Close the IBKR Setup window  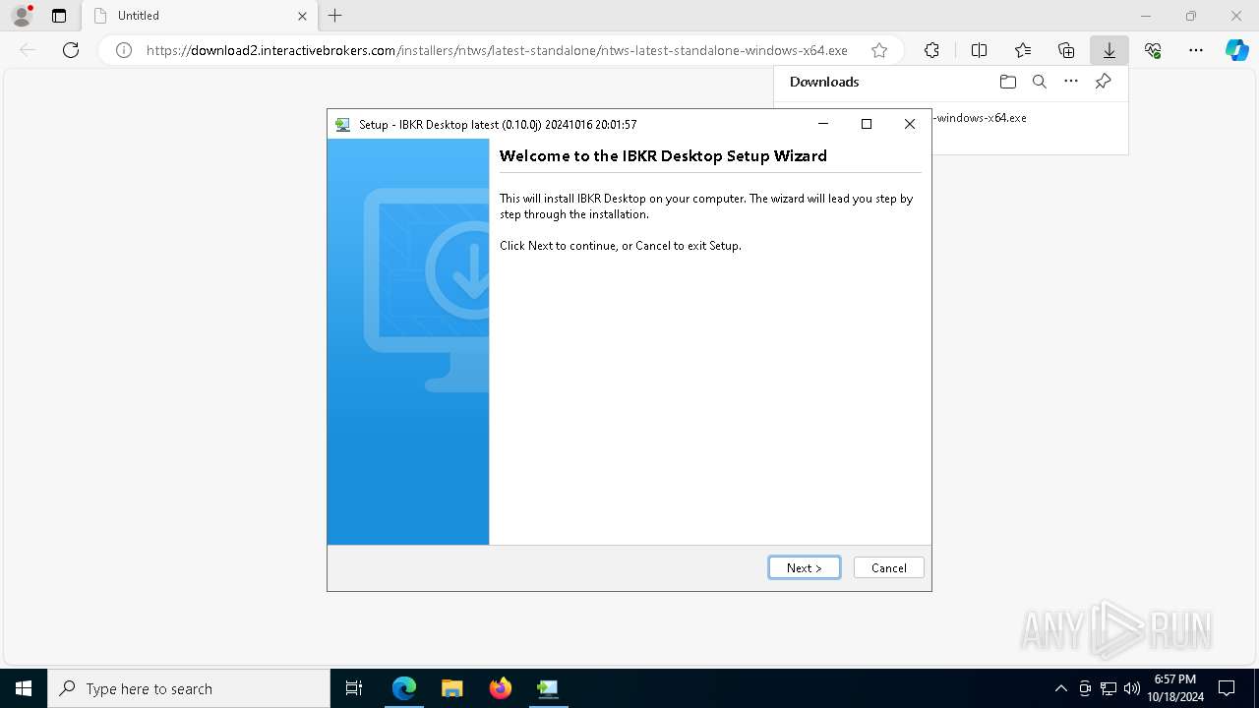click(909, 124)
